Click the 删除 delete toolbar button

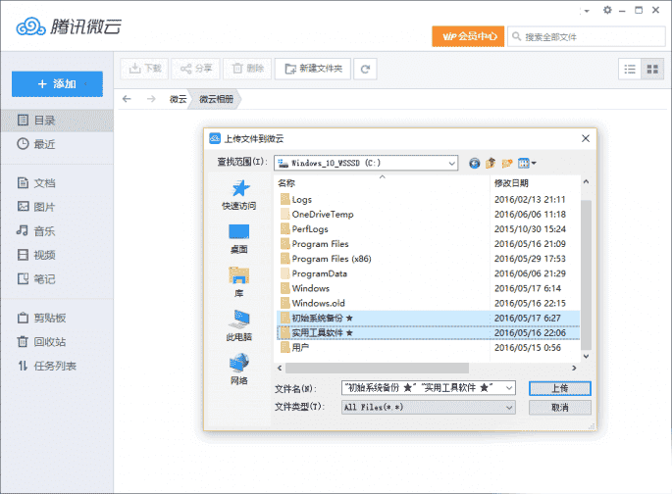(247, 69)
